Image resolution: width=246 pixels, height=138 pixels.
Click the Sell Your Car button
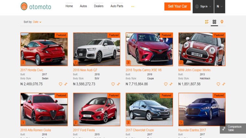point(177,7)
